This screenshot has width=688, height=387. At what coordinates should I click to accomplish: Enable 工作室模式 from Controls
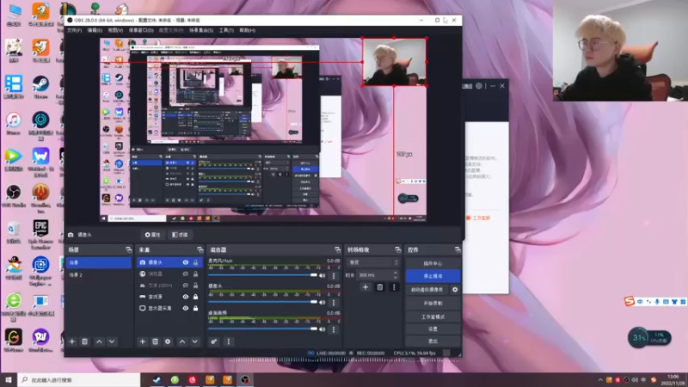coord(433,316)
